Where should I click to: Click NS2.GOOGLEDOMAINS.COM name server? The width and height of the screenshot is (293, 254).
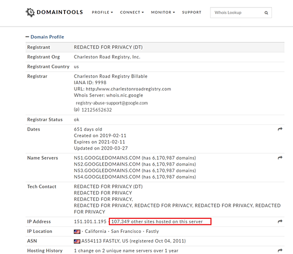click(x=107, y=164)
